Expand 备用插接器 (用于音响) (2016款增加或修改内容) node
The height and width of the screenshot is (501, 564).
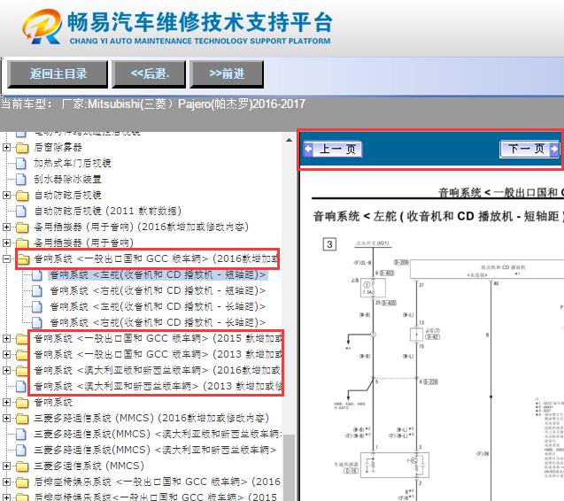6,227
